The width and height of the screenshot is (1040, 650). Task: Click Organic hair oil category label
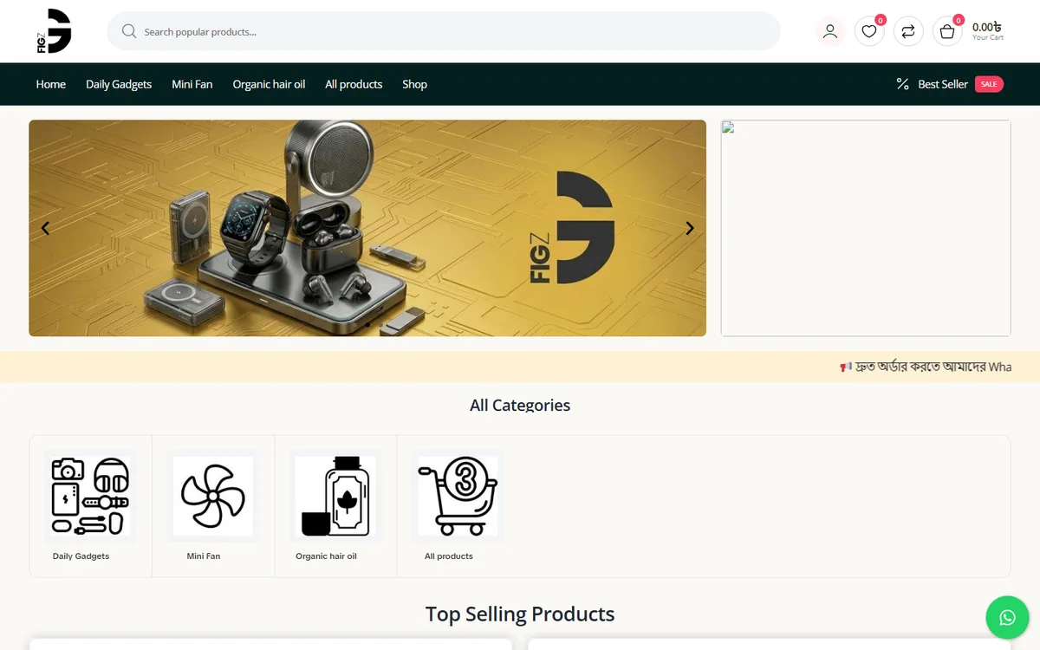coord(326,556)
